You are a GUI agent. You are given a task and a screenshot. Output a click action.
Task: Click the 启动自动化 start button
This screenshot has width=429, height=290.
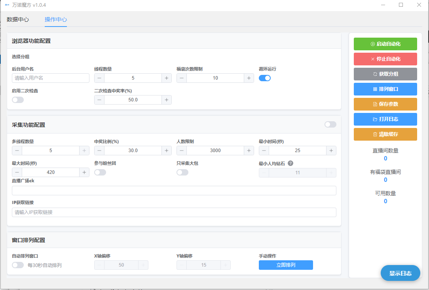[385, 44]
